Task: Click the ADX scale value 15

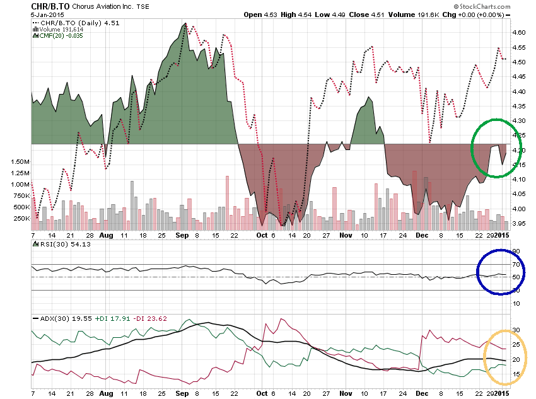Action: pos(516,374)
